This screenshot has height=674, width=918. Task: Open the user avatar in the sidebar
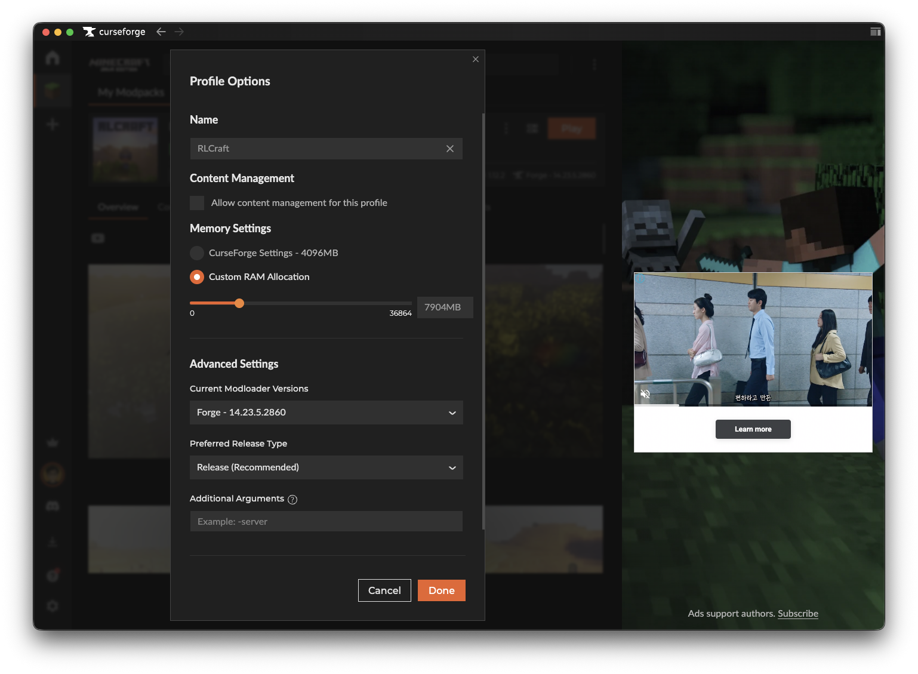[x=53, y=474]
